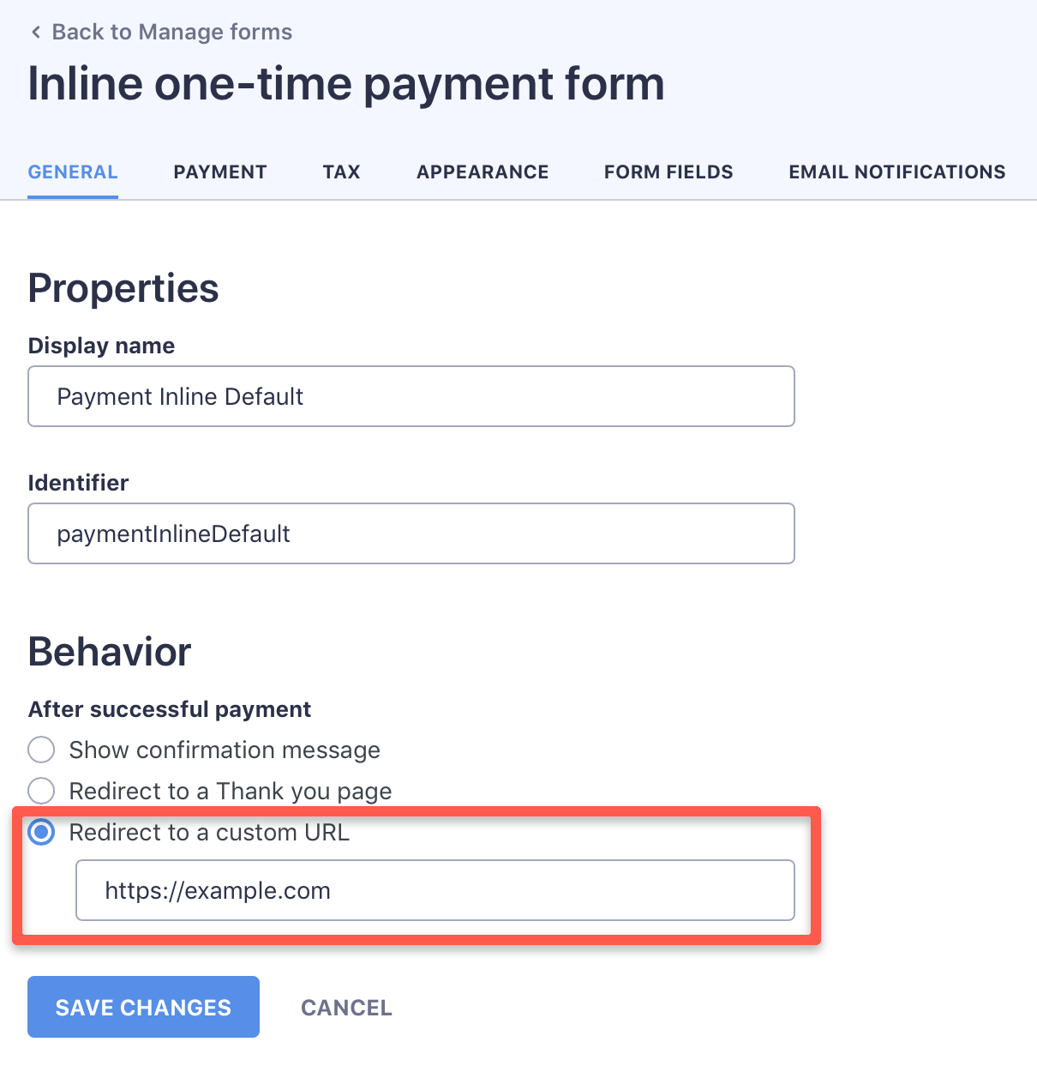Click the Cancel button

point(346,1008)
